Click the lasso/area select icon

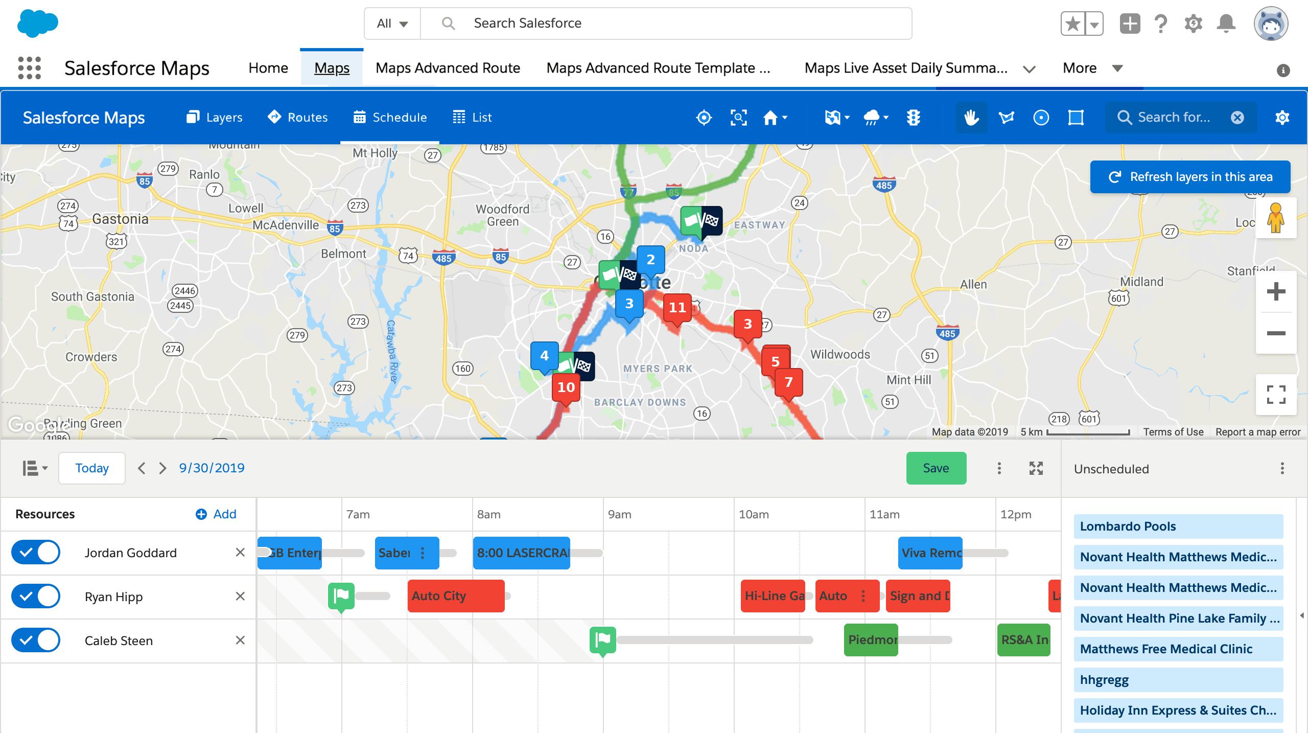[1006, 118]
